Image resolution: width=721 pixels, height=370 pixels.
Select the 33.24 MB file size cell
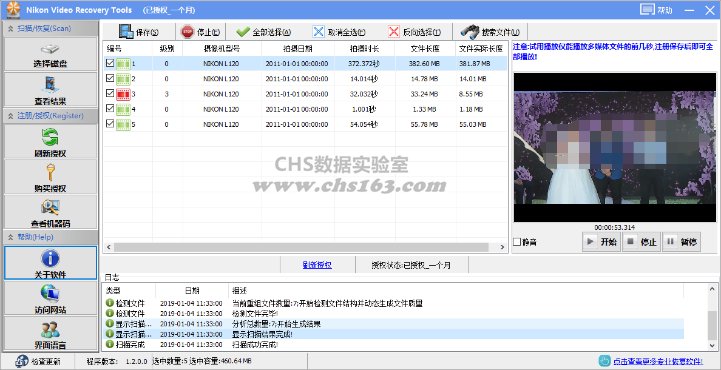tap(423, 94)
